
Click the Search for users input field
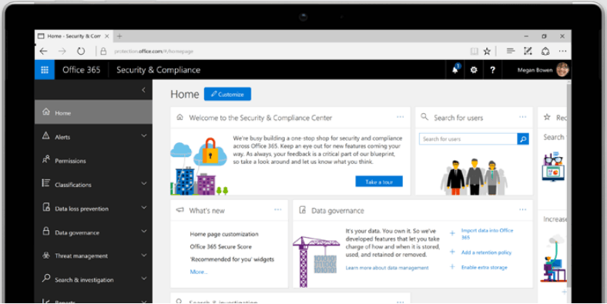[x=468, y=139]
